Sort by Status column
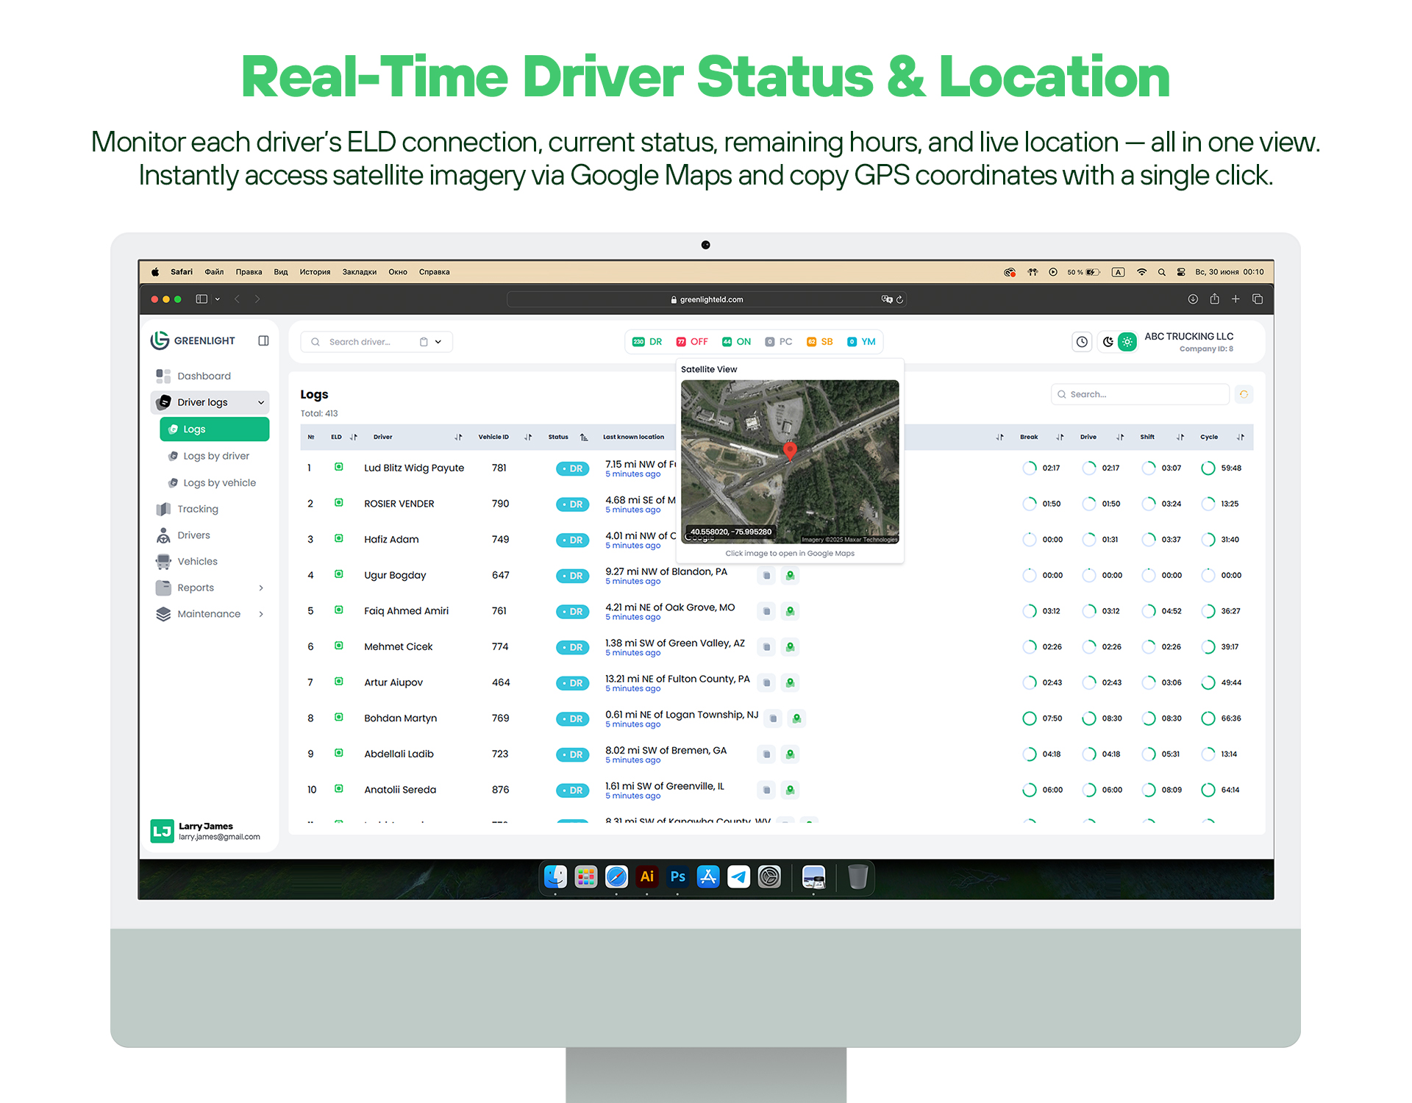The image size is (1412, 1103). pos(584,437)
